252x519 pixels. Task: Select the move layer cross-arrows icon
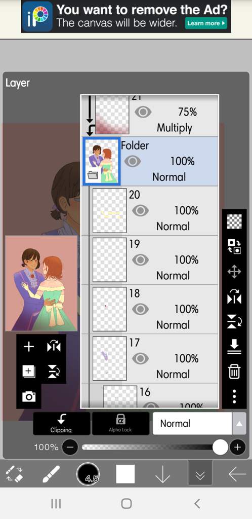tap(234, 272)
